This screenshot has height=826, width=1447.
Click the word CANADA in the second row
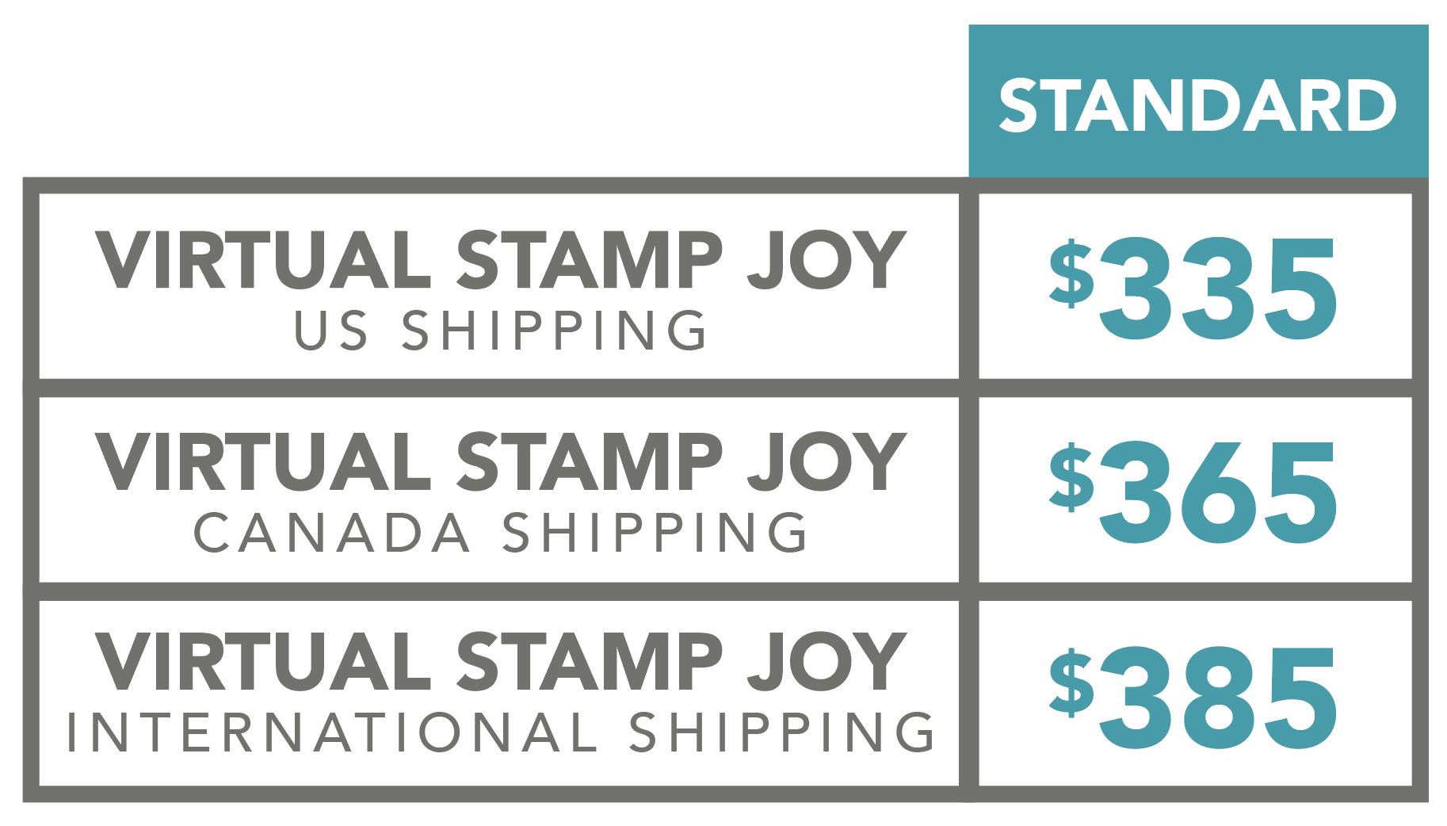[332, 532]
